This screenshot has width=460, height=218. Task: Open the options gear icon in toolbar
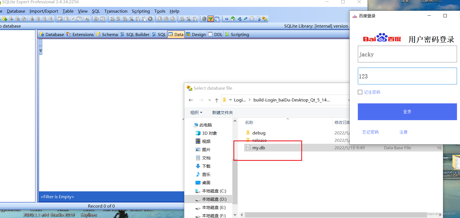(204, 19)
